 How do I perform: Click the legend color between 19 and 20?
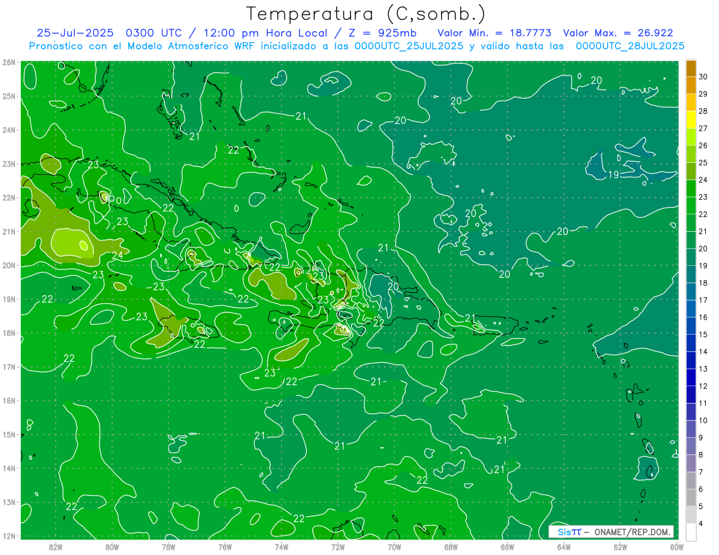point(691,257)
